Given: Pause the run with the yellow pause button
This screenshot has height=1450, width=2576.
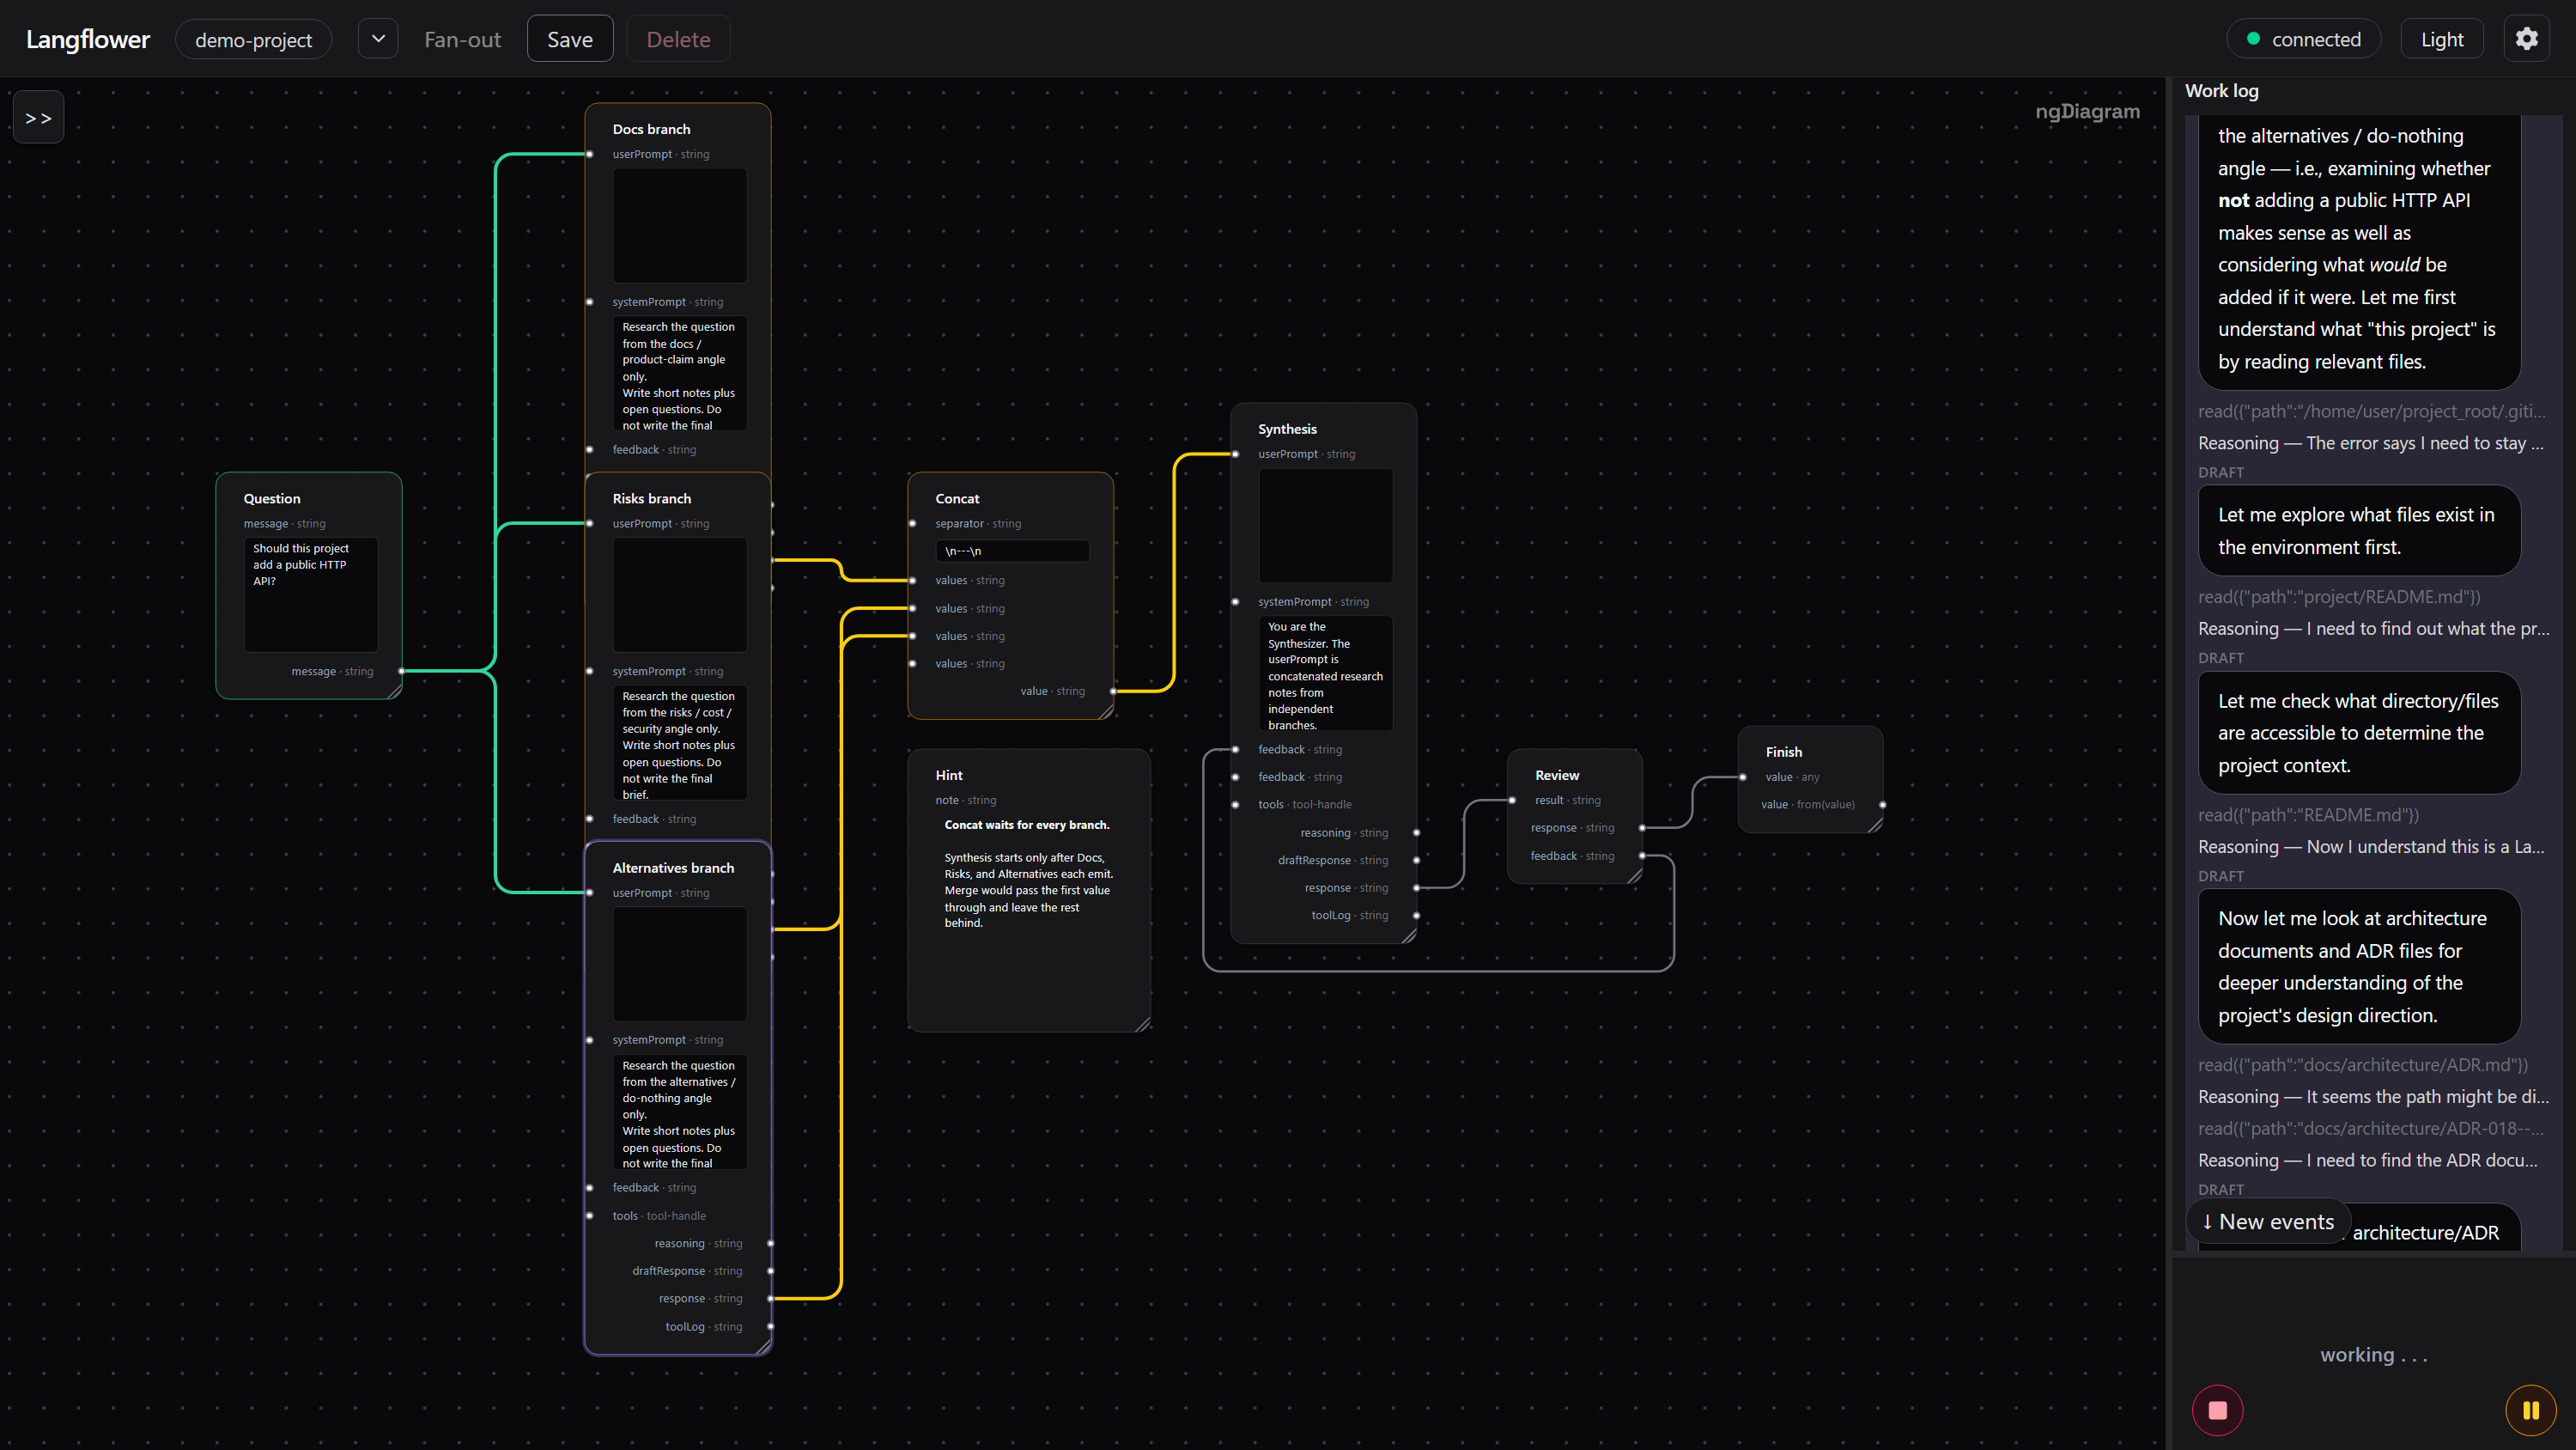Looking at the screenshot, I should 2530,1410.
